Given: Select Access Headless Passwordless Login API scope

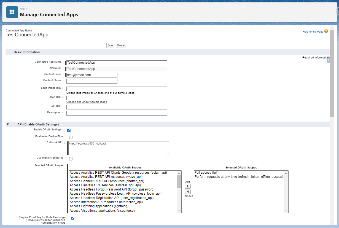Looking at the screenshot, I should (x=123, y=194).
